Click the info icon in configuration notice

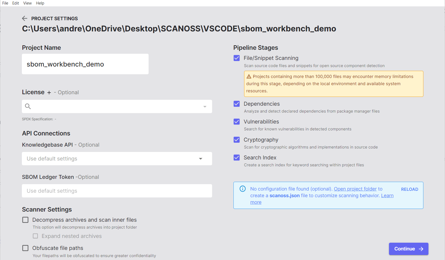point(243,189)
